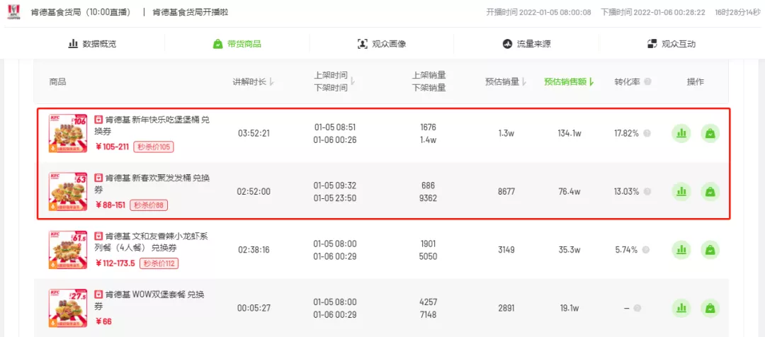This screenshot has height=337, width=765.
Task: Select the 76.4w estimated sales value
Action: (569, 192)
